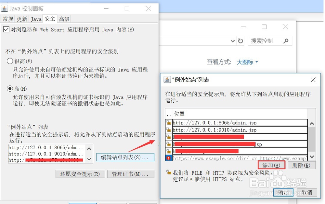Click the 编辑站点列表(S)... button
Image resolution: width=325 pixels, height=204 pixels.
coord(125,157)
